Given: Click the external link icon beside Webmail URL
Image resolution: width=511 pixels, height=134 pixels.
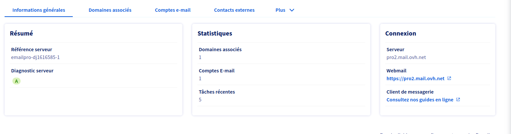Looking at the screenshot, I should 449,79.
